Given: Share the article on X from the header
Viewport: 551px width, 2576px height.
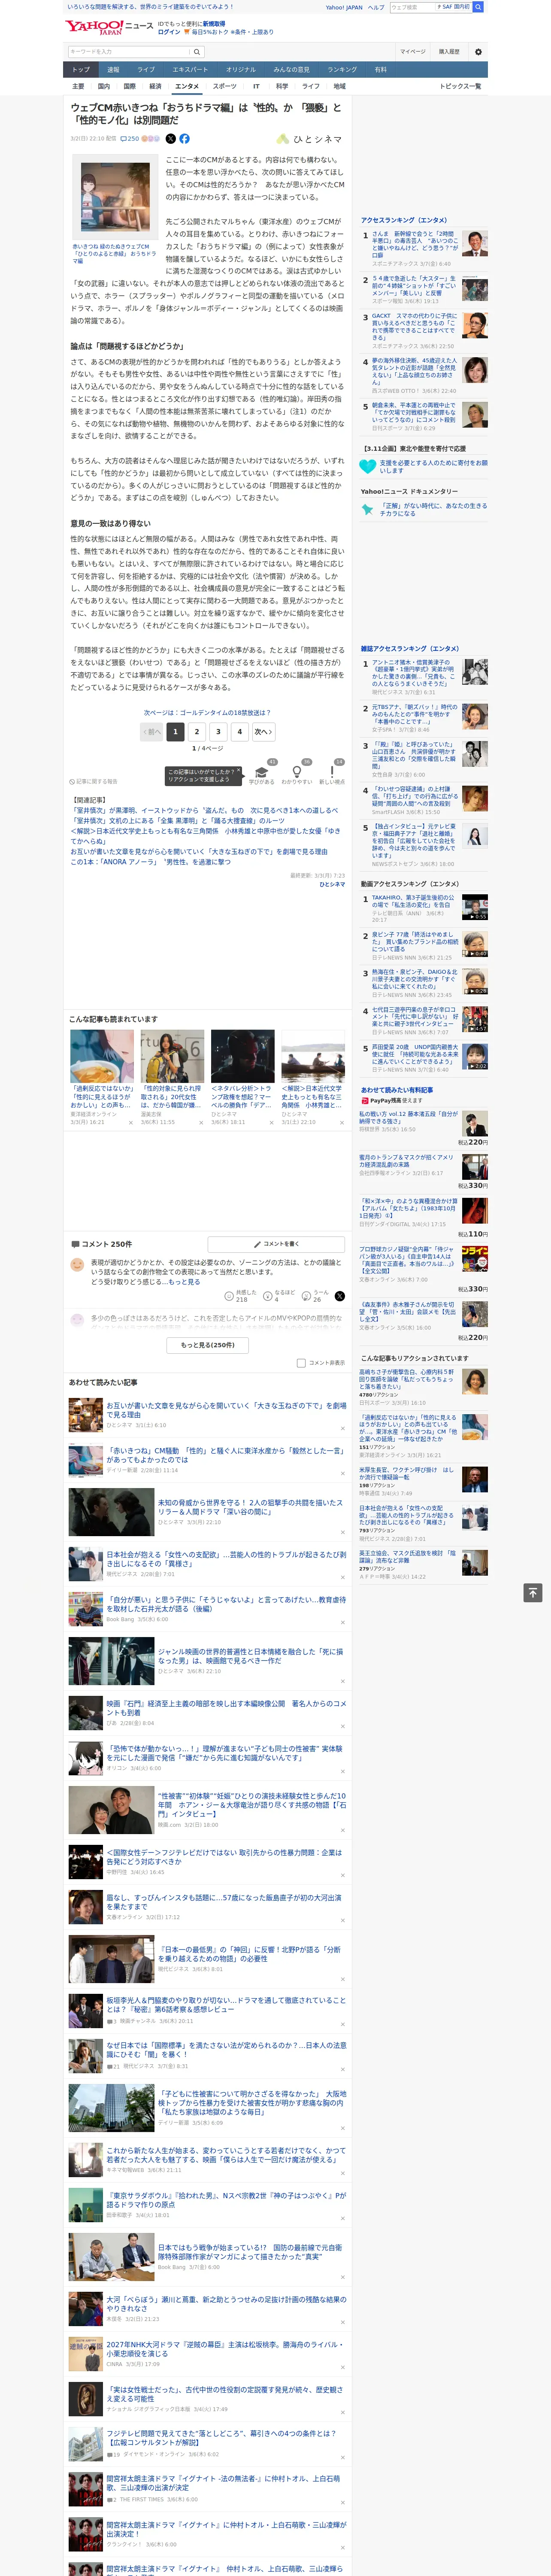Looking at the screenshot, I should [x=170, y=139].
